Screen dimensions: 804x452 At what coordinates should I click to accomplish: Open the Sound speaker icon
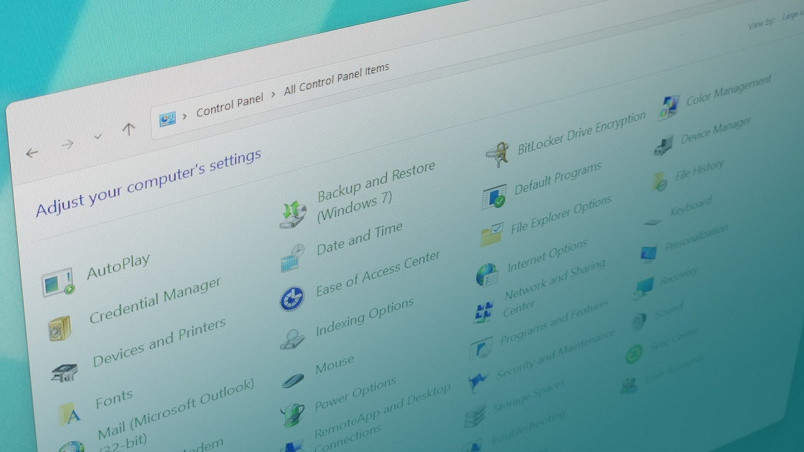click(639, 321)
